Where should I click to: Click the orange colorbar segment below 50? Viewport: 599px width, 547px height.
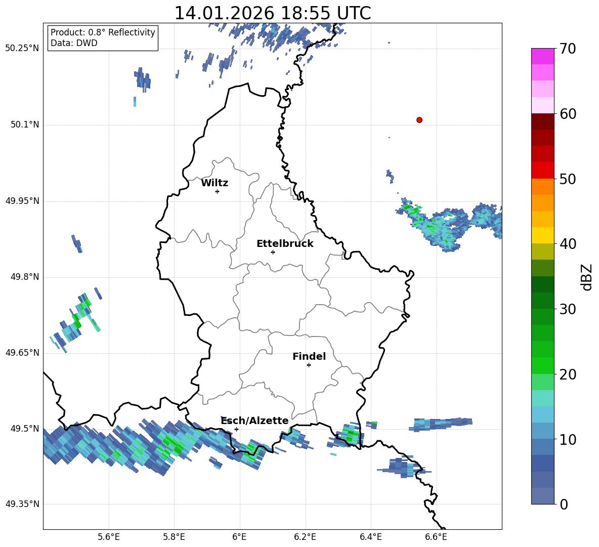point(542,186)
